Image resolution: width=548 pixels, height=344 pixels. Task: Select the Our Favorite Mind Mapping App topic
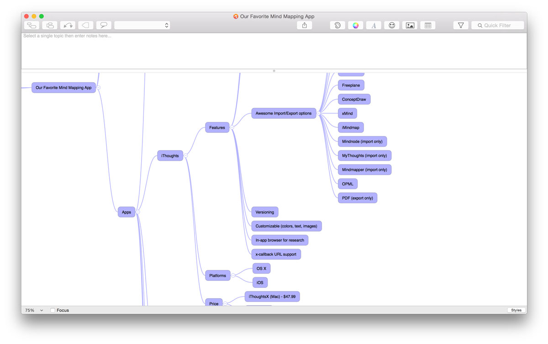pyautogui.click(x=63, y=87)
